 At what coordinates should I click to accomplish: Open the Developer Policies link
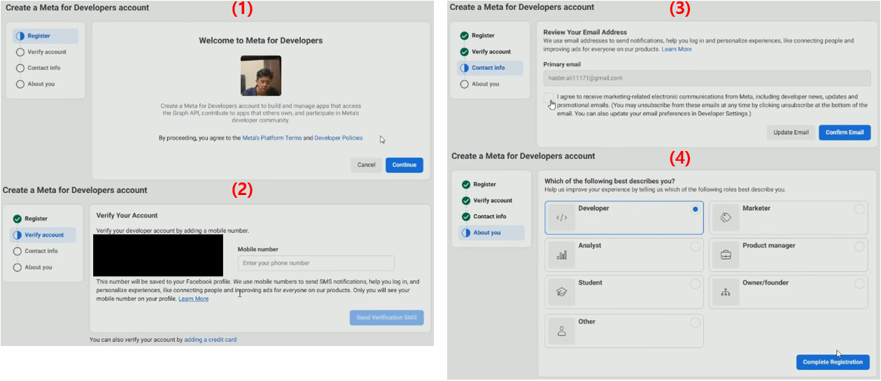[x=339, y=138]
